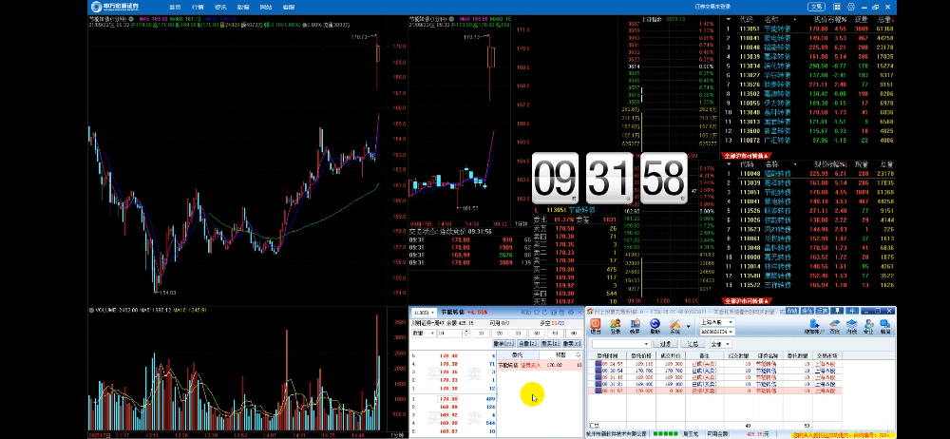Open the 行情 quotes menu
This screenshot has height=439, width=950.
(198, 7)
